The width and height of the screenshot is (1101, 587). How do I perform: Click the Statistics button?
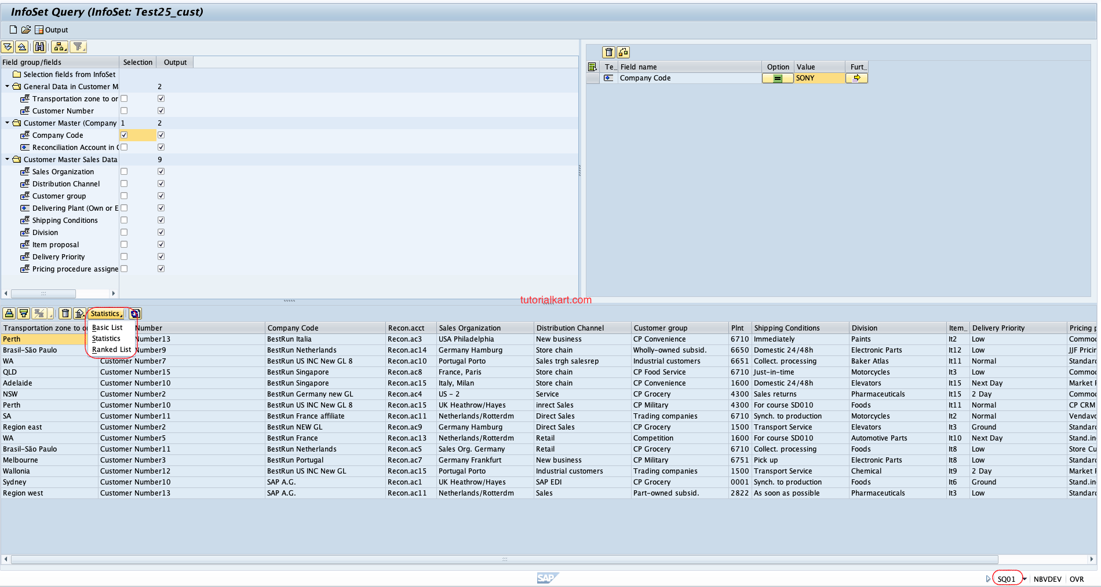[105, 313]
